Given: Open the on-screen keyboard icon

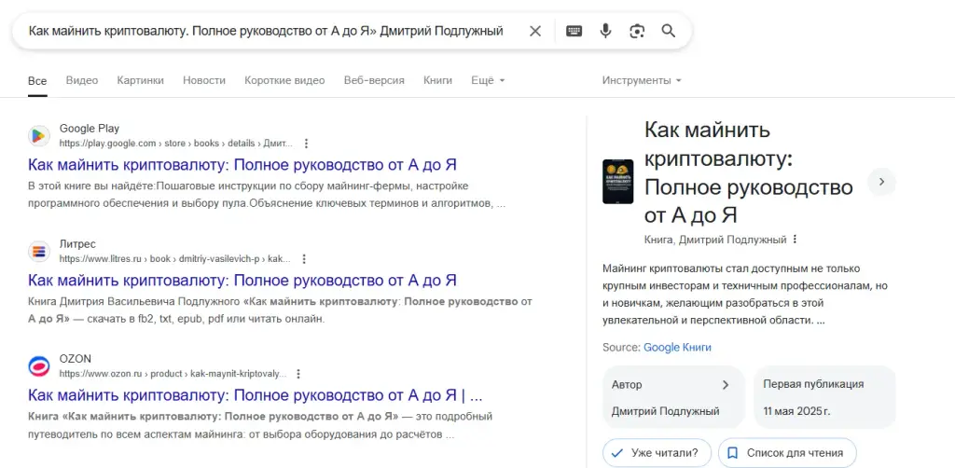Looking at the screenshot, I should [574, 31].
